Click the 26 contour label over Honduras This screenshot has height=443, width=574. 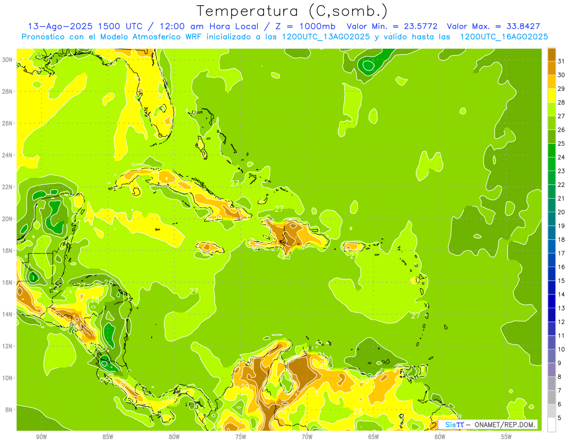109,282
